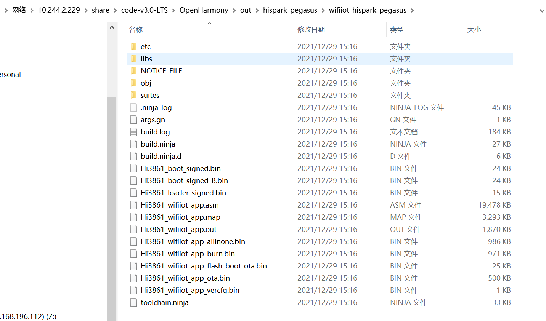The image size is (546, 321).
Task: Select the etc folder icon
Action: (133, 46)
